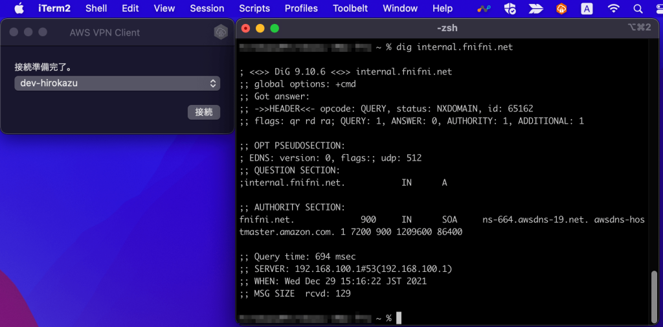Close the -zsh terminal window
Image resolution: width=663 pixels, height=327 pixels.
(245, 28)
